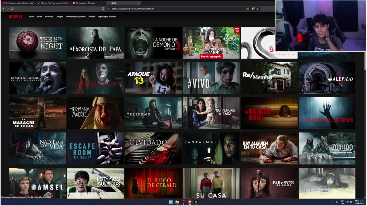Open La Noche del Demonio La Última Llave
Viewport: 367px width, 206px height.
pos(38,78)
